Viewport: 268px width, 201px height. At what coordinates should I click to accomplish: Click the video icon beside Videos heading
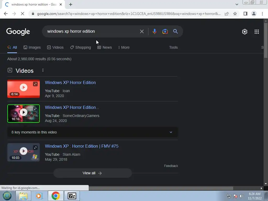click(x=10, y=70)
